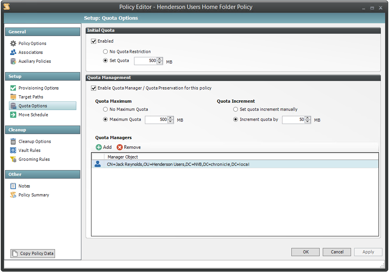Click the Provisioning Options green check icon

13,88
